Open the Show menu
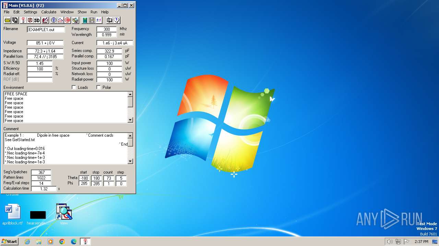 [x=82, y=12]
